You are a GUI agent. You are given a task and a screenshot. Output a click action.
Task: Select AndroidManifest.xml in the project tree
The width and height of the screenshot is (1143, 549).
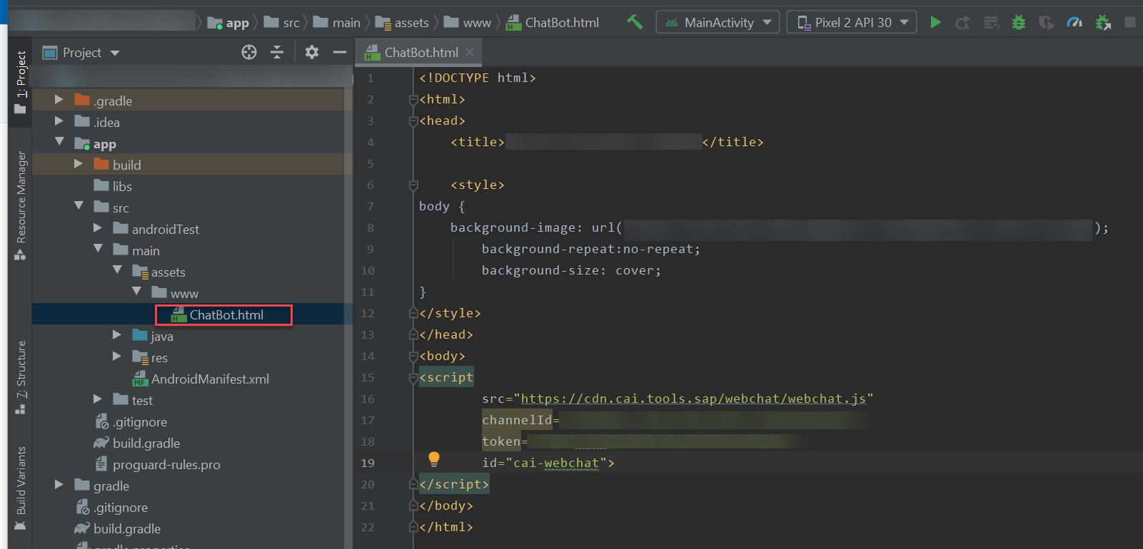pos(210,379)
